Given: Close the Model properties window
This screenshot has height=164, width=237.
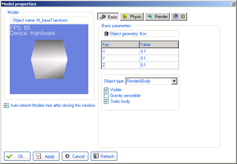Looking at the screenshot, I should [232, 4].
